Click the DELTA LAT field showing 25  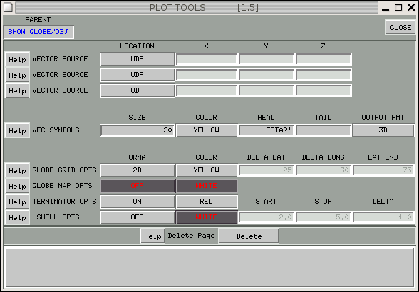point(267,170)
